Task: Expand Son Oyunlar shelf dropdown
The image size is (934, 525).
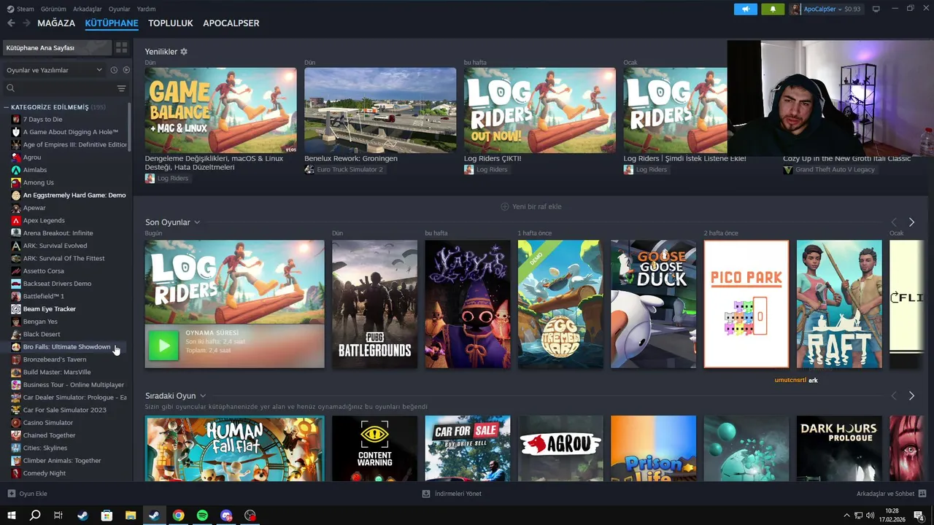Action: (x=197, y=222)
